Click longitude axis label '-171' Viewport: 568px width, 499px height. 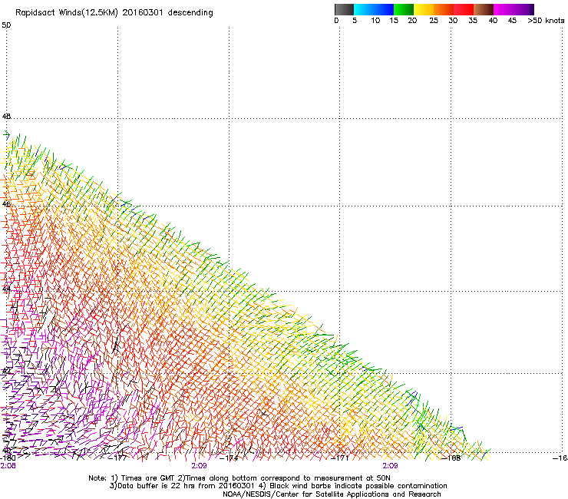pyautogui.click(x=341, y=458)
